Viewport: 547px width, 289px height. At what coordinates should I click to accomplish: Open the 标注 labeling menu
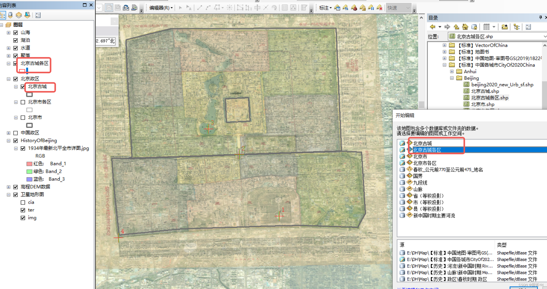point(325,8)
